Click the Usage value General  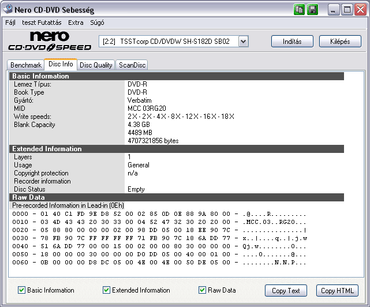click(x=139, y=165)
